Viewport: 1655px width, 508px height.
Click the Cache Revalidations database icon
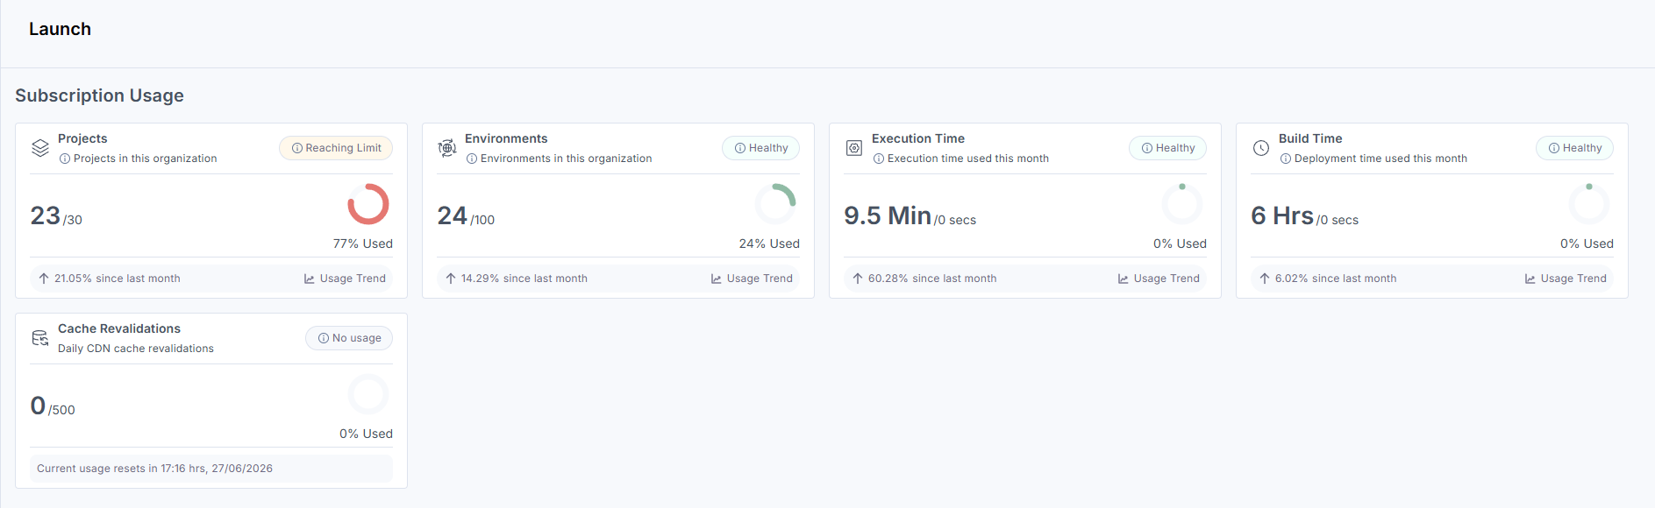click(40, 338)
